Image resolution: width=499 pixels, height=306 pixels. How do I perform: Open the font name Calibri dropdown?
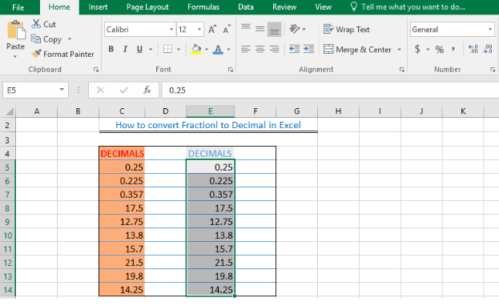click(x=171, y=30)
